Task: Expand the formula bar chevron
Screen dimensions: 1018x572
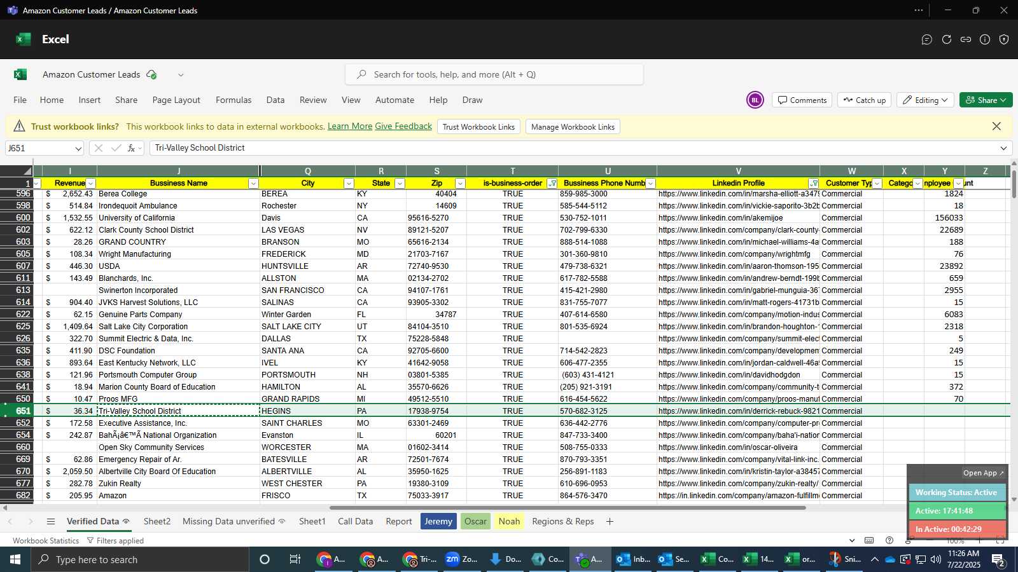Action: pos(1003,148)
